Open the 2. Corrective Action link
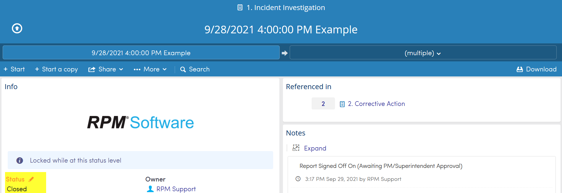Viewport: 562px width, 193px height. coord(376,104)
